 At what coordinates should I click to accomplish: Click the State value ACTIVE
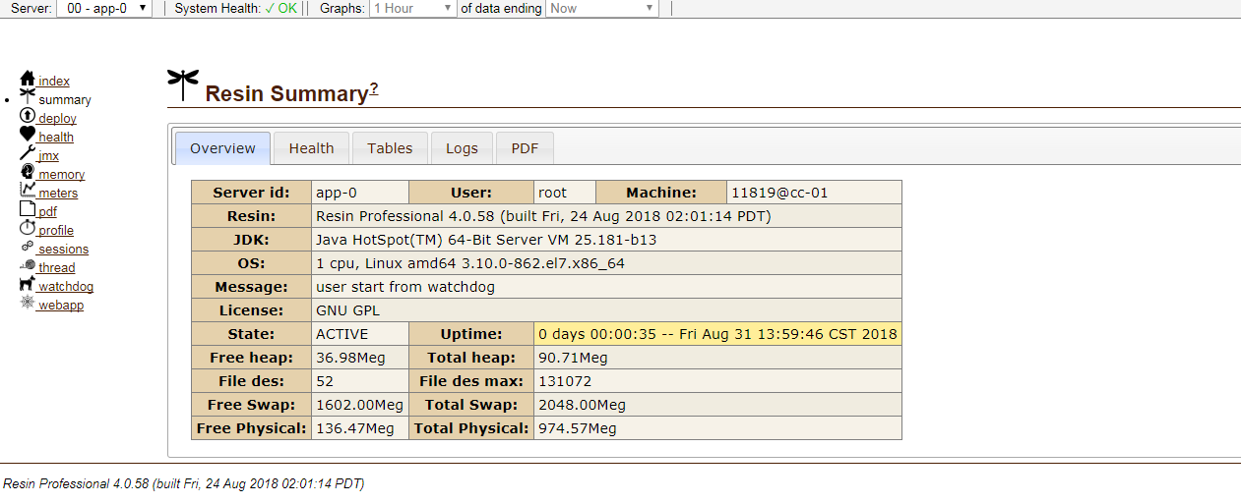point(359,334)
